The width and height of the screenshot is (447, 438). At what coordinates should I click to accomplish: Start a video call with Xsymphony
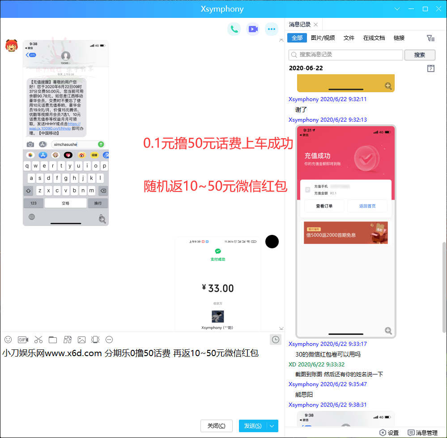tap(253, 29)
